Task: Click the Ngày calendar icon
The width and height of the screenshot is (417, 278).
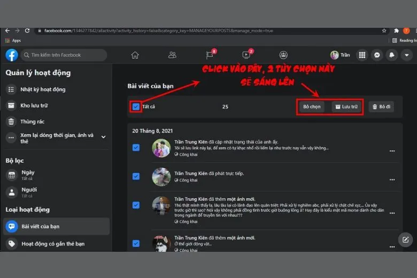Action: tap(12, 175)
